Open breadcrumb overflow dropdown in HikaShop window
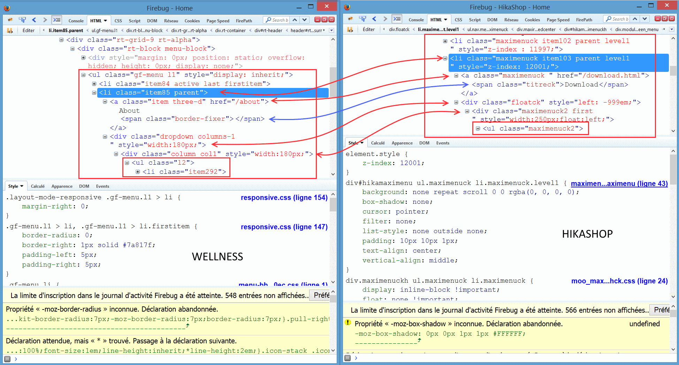This screenshot has width=679, height=365. coord(672,29)
